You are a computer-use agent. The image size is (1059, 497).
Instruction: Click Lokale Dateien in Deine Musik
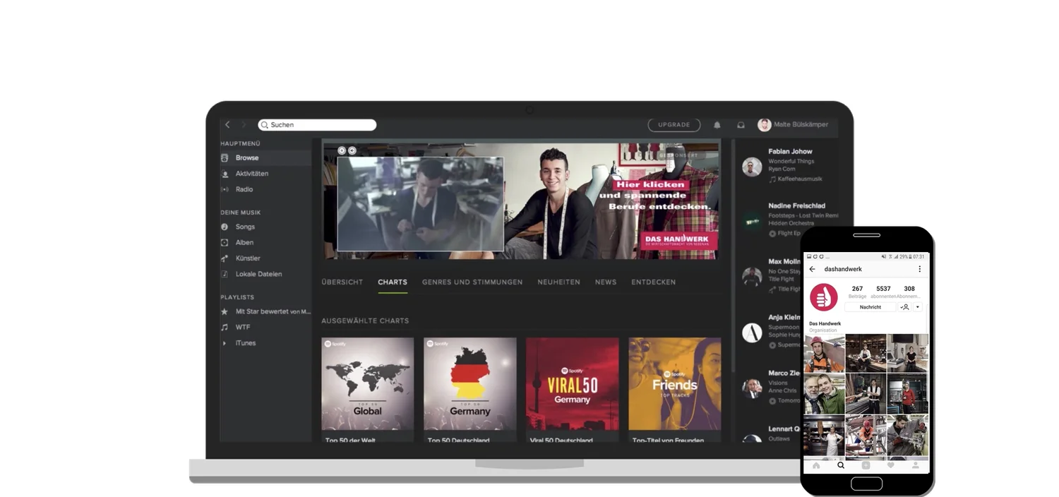click(258, 274)
